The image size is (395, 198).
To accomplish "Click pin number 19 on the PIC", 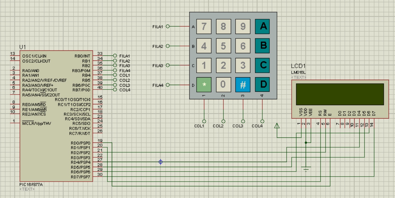I will click(100, 141).
